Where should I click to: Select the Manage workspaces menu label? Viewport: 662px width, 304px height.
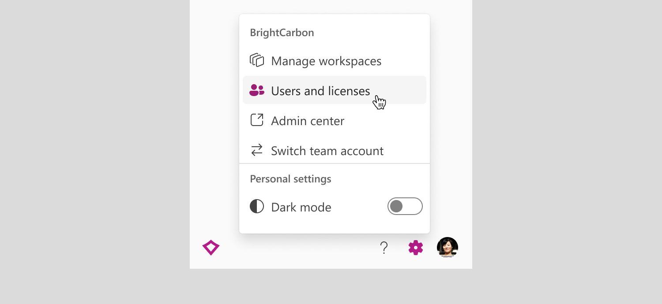326,61
